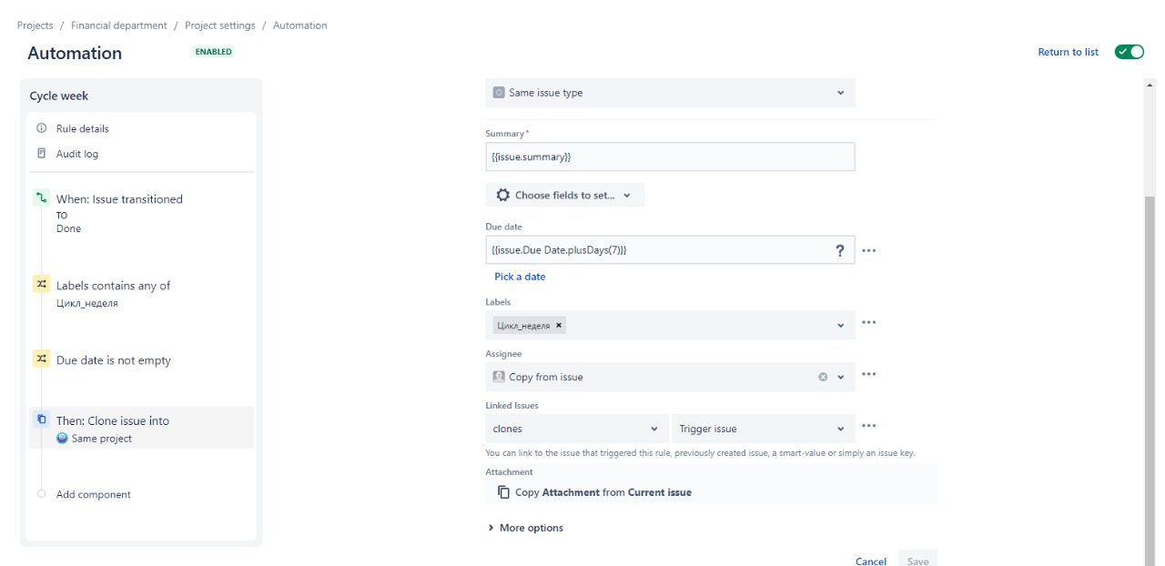The width and height of the screenshot is (1165, 566).
Task: Toggle the rule enabled switch
Action: point(1130,52)
